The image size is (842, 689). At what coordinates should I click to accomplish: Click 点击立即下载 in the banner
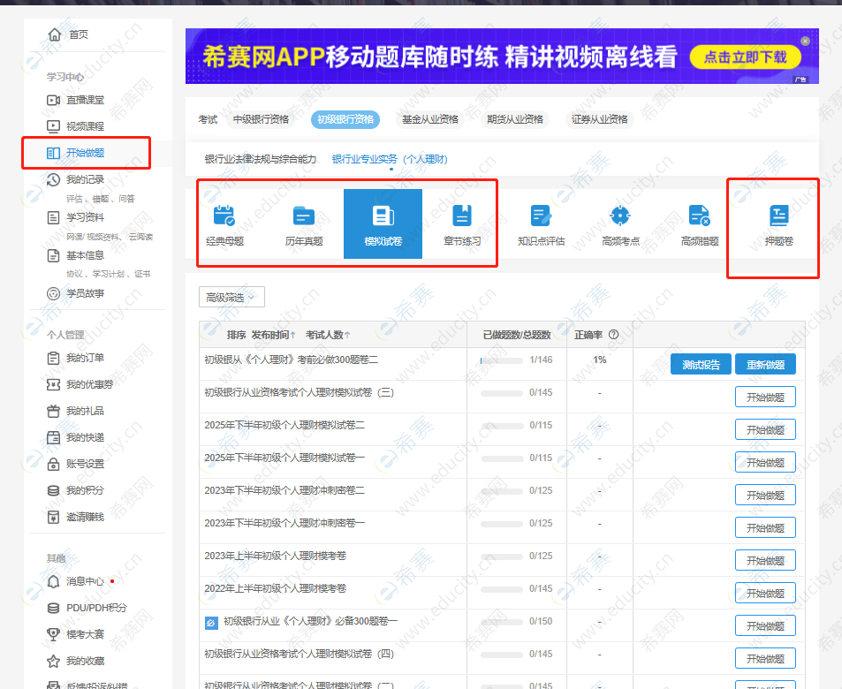(745, 58)
